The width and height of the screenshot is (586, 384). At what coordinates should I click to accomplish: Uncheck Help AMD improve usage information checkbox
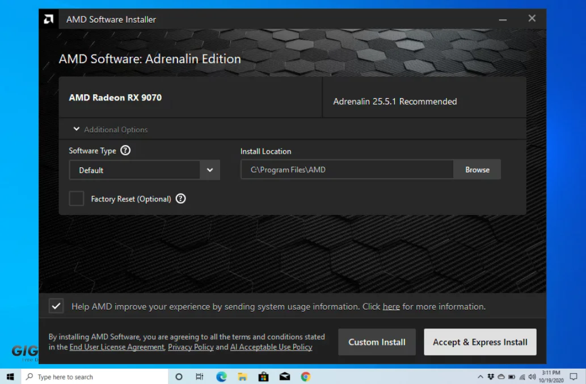(56, 306)
